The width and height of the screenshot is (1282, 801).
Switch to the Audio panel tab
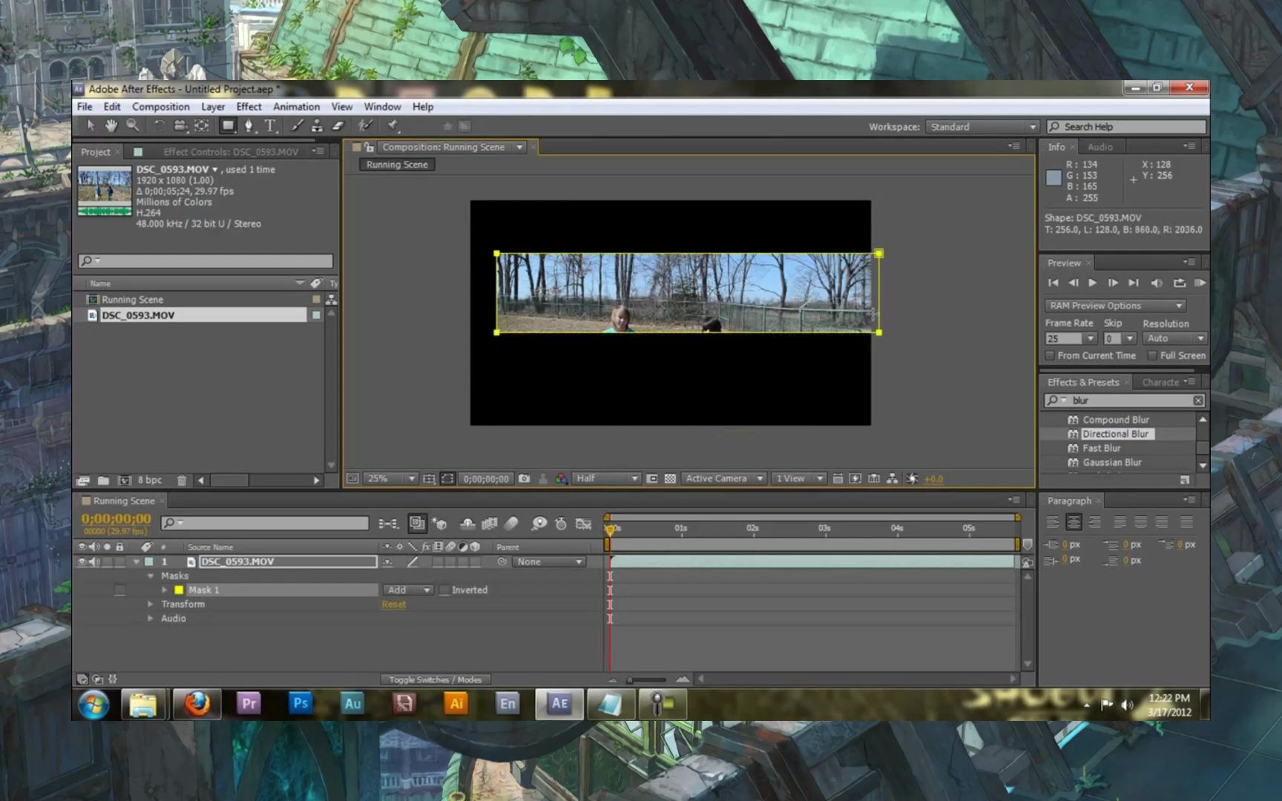tap(1099, 148)
